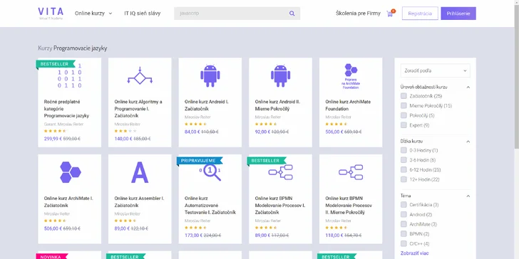Click star rating of Android I. course
This screenshot has height=259, width=519.
point(195,125)
